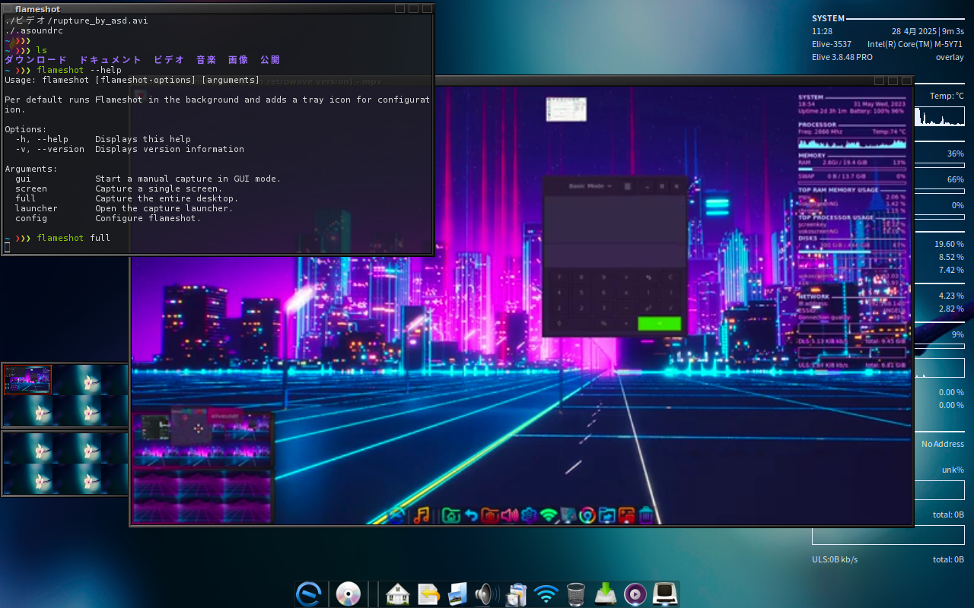Click the 19.60 % value
Screen dimensions: 974x608
coord(949,244)
